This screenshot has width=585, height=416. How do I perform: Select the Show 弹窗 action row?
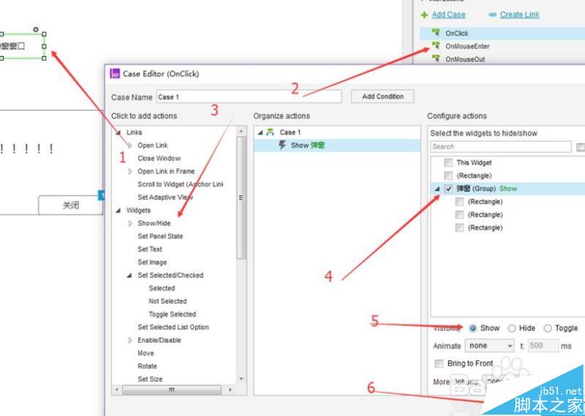337,145
